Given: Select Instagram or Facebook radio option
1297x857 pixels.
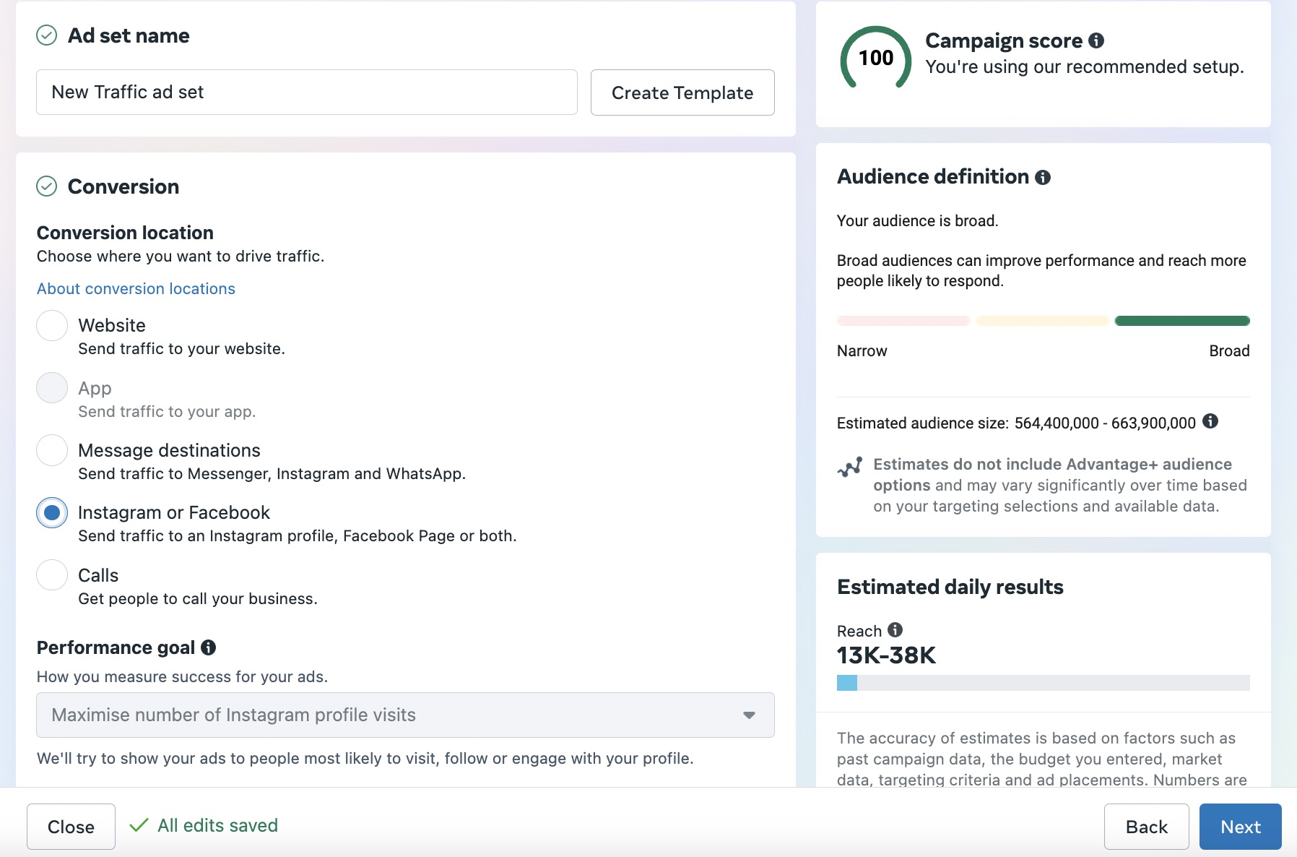Looking at the screenshot, I should coord(52,513).
